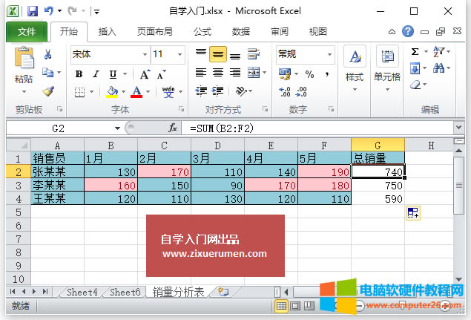
Task: Select the Format Painter brush icon
Action: [x=48, y=91]
